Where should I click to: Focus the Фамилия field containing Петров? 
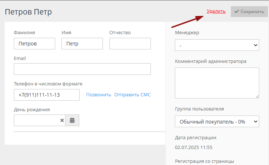[34, 44]
